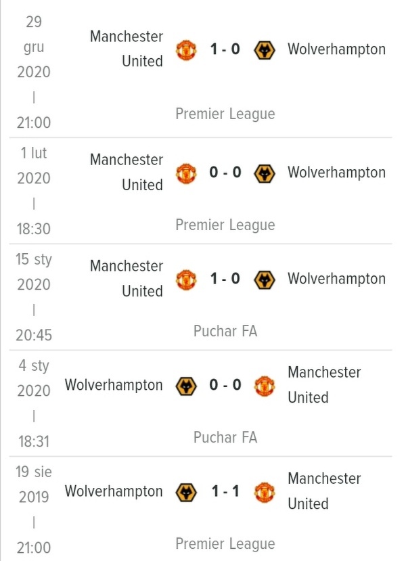Open the 1 - 1 score from 19 sie 2019
The height and width of the screenshot is (561, 406).
pos(225,491)
